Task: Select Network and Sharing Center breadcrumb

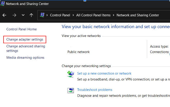Action: pos(138,15)
